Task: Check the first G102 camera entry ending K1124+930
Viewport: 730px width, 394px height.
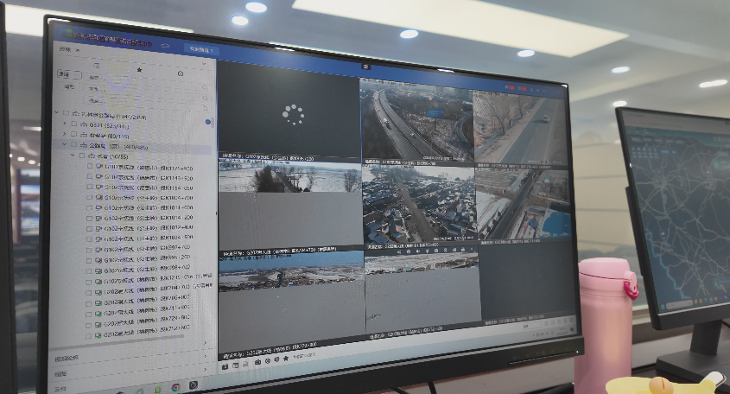Action: [x=89, y=167]
